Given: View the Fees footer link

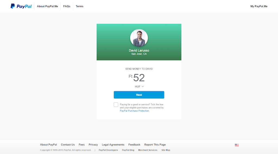Looking at the screenshot, I should pos(82,145).
